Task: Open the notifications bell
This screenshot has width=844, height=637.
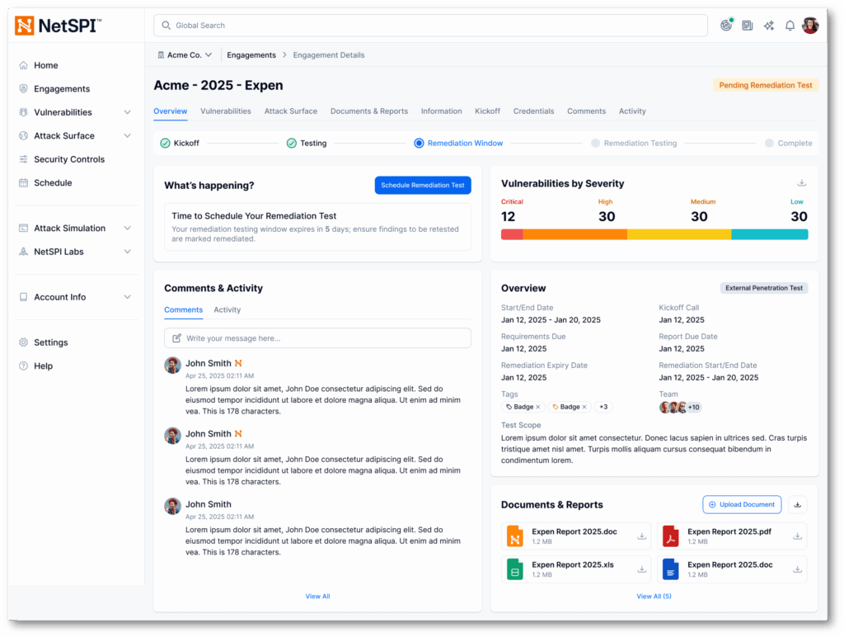Action: (x=790, y=26)
